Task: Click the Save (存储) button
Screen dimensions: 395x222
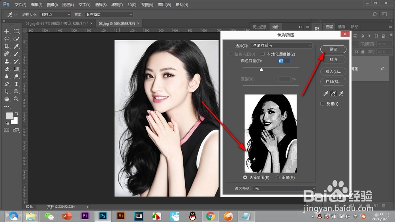Action: tap(333, 82)
